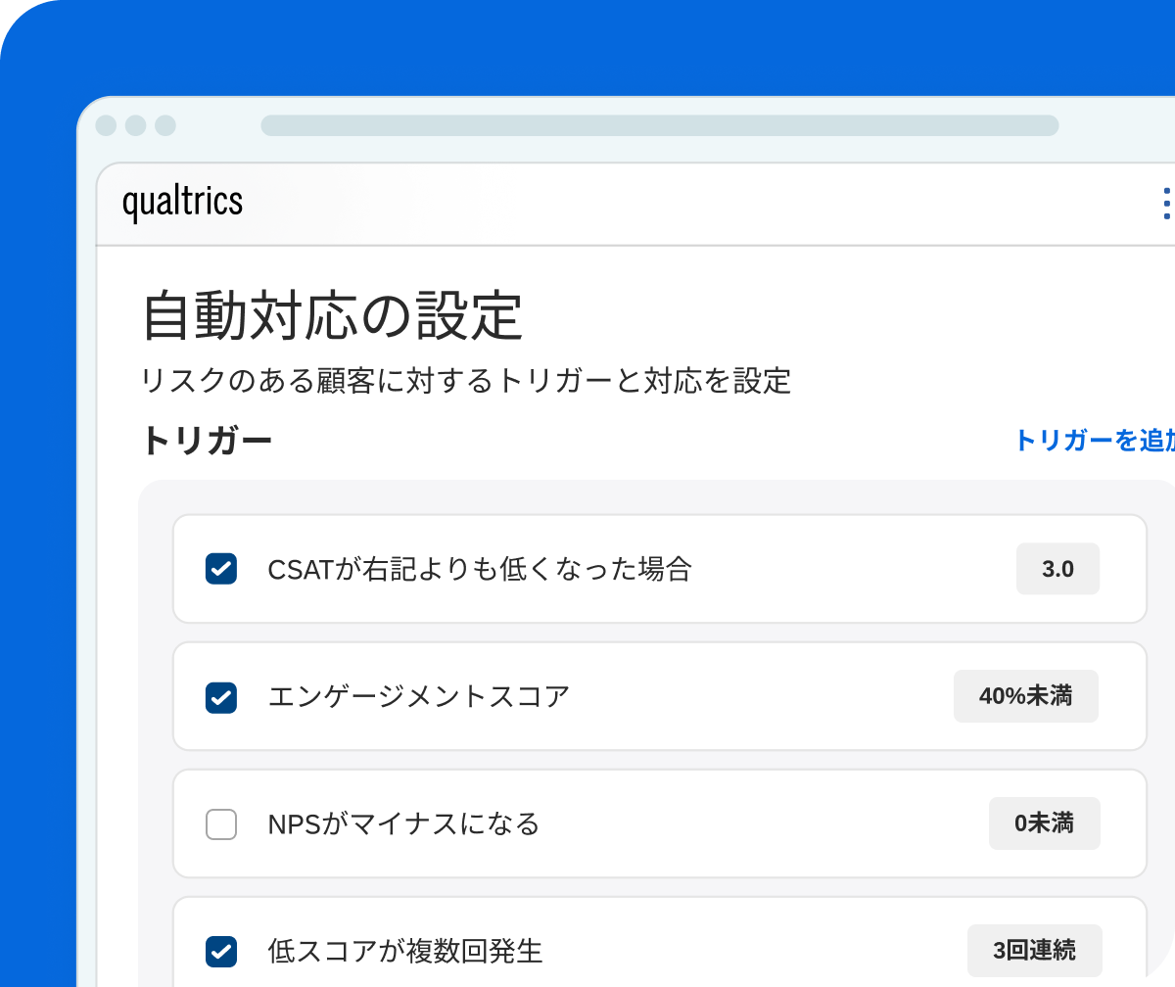Image resolution: width=1175 pixels, height=987 pixels.
Task: Click the 3回連続 threshold value
Action: tap(1034, 950)
